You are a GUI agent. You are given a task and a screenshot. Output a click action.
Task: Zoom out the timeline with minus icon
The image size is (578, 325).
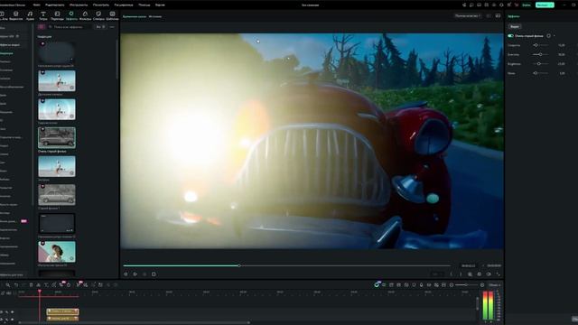click(x=452, y=285)
